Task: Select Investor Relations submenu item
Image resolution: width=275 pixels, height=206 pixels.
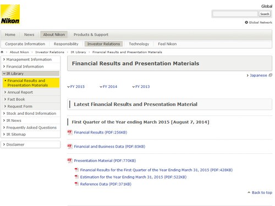Action: [x=103, y=44]
